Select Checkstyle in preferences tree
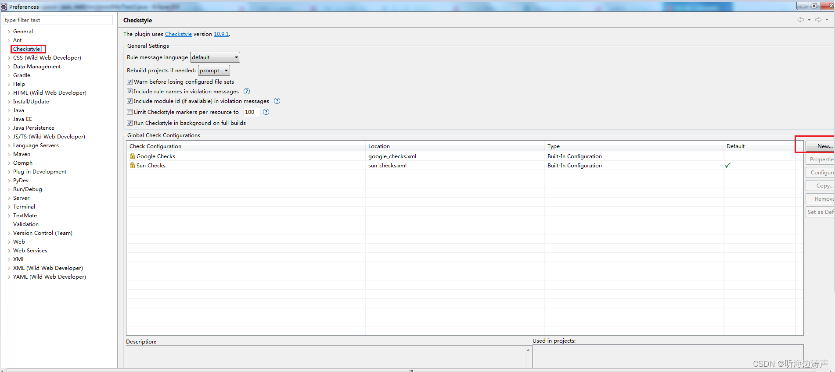Viewport: 835px width, 372px height. tap(27, 49)
